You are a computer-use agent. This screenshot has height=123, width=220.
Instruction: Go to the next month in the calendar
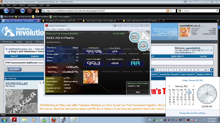(x=194, y=86)
